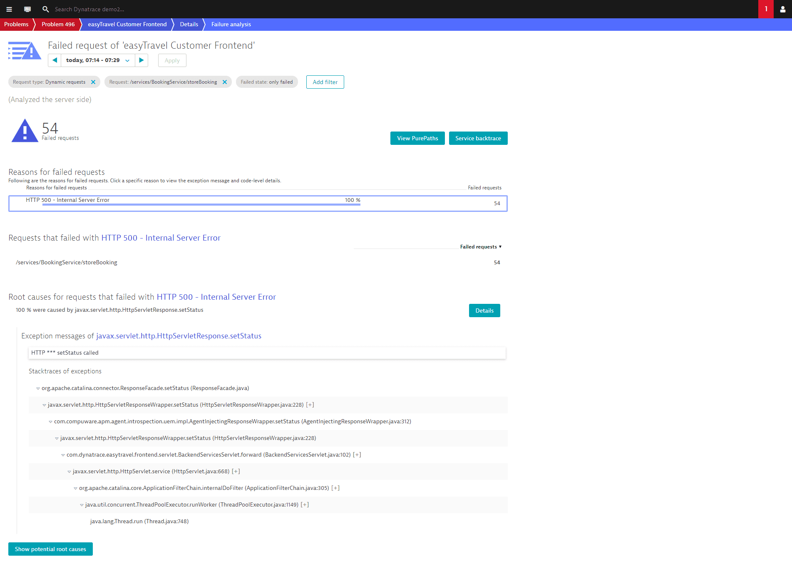Remove the storeBooking Request filter
This screenshot has height=564, width=792.
tap(225, 82)
